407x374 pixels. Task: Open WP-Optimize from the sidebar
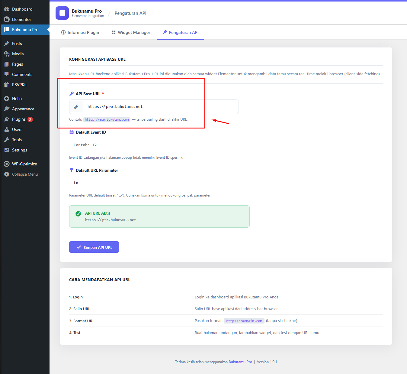(x=7, y=164)
